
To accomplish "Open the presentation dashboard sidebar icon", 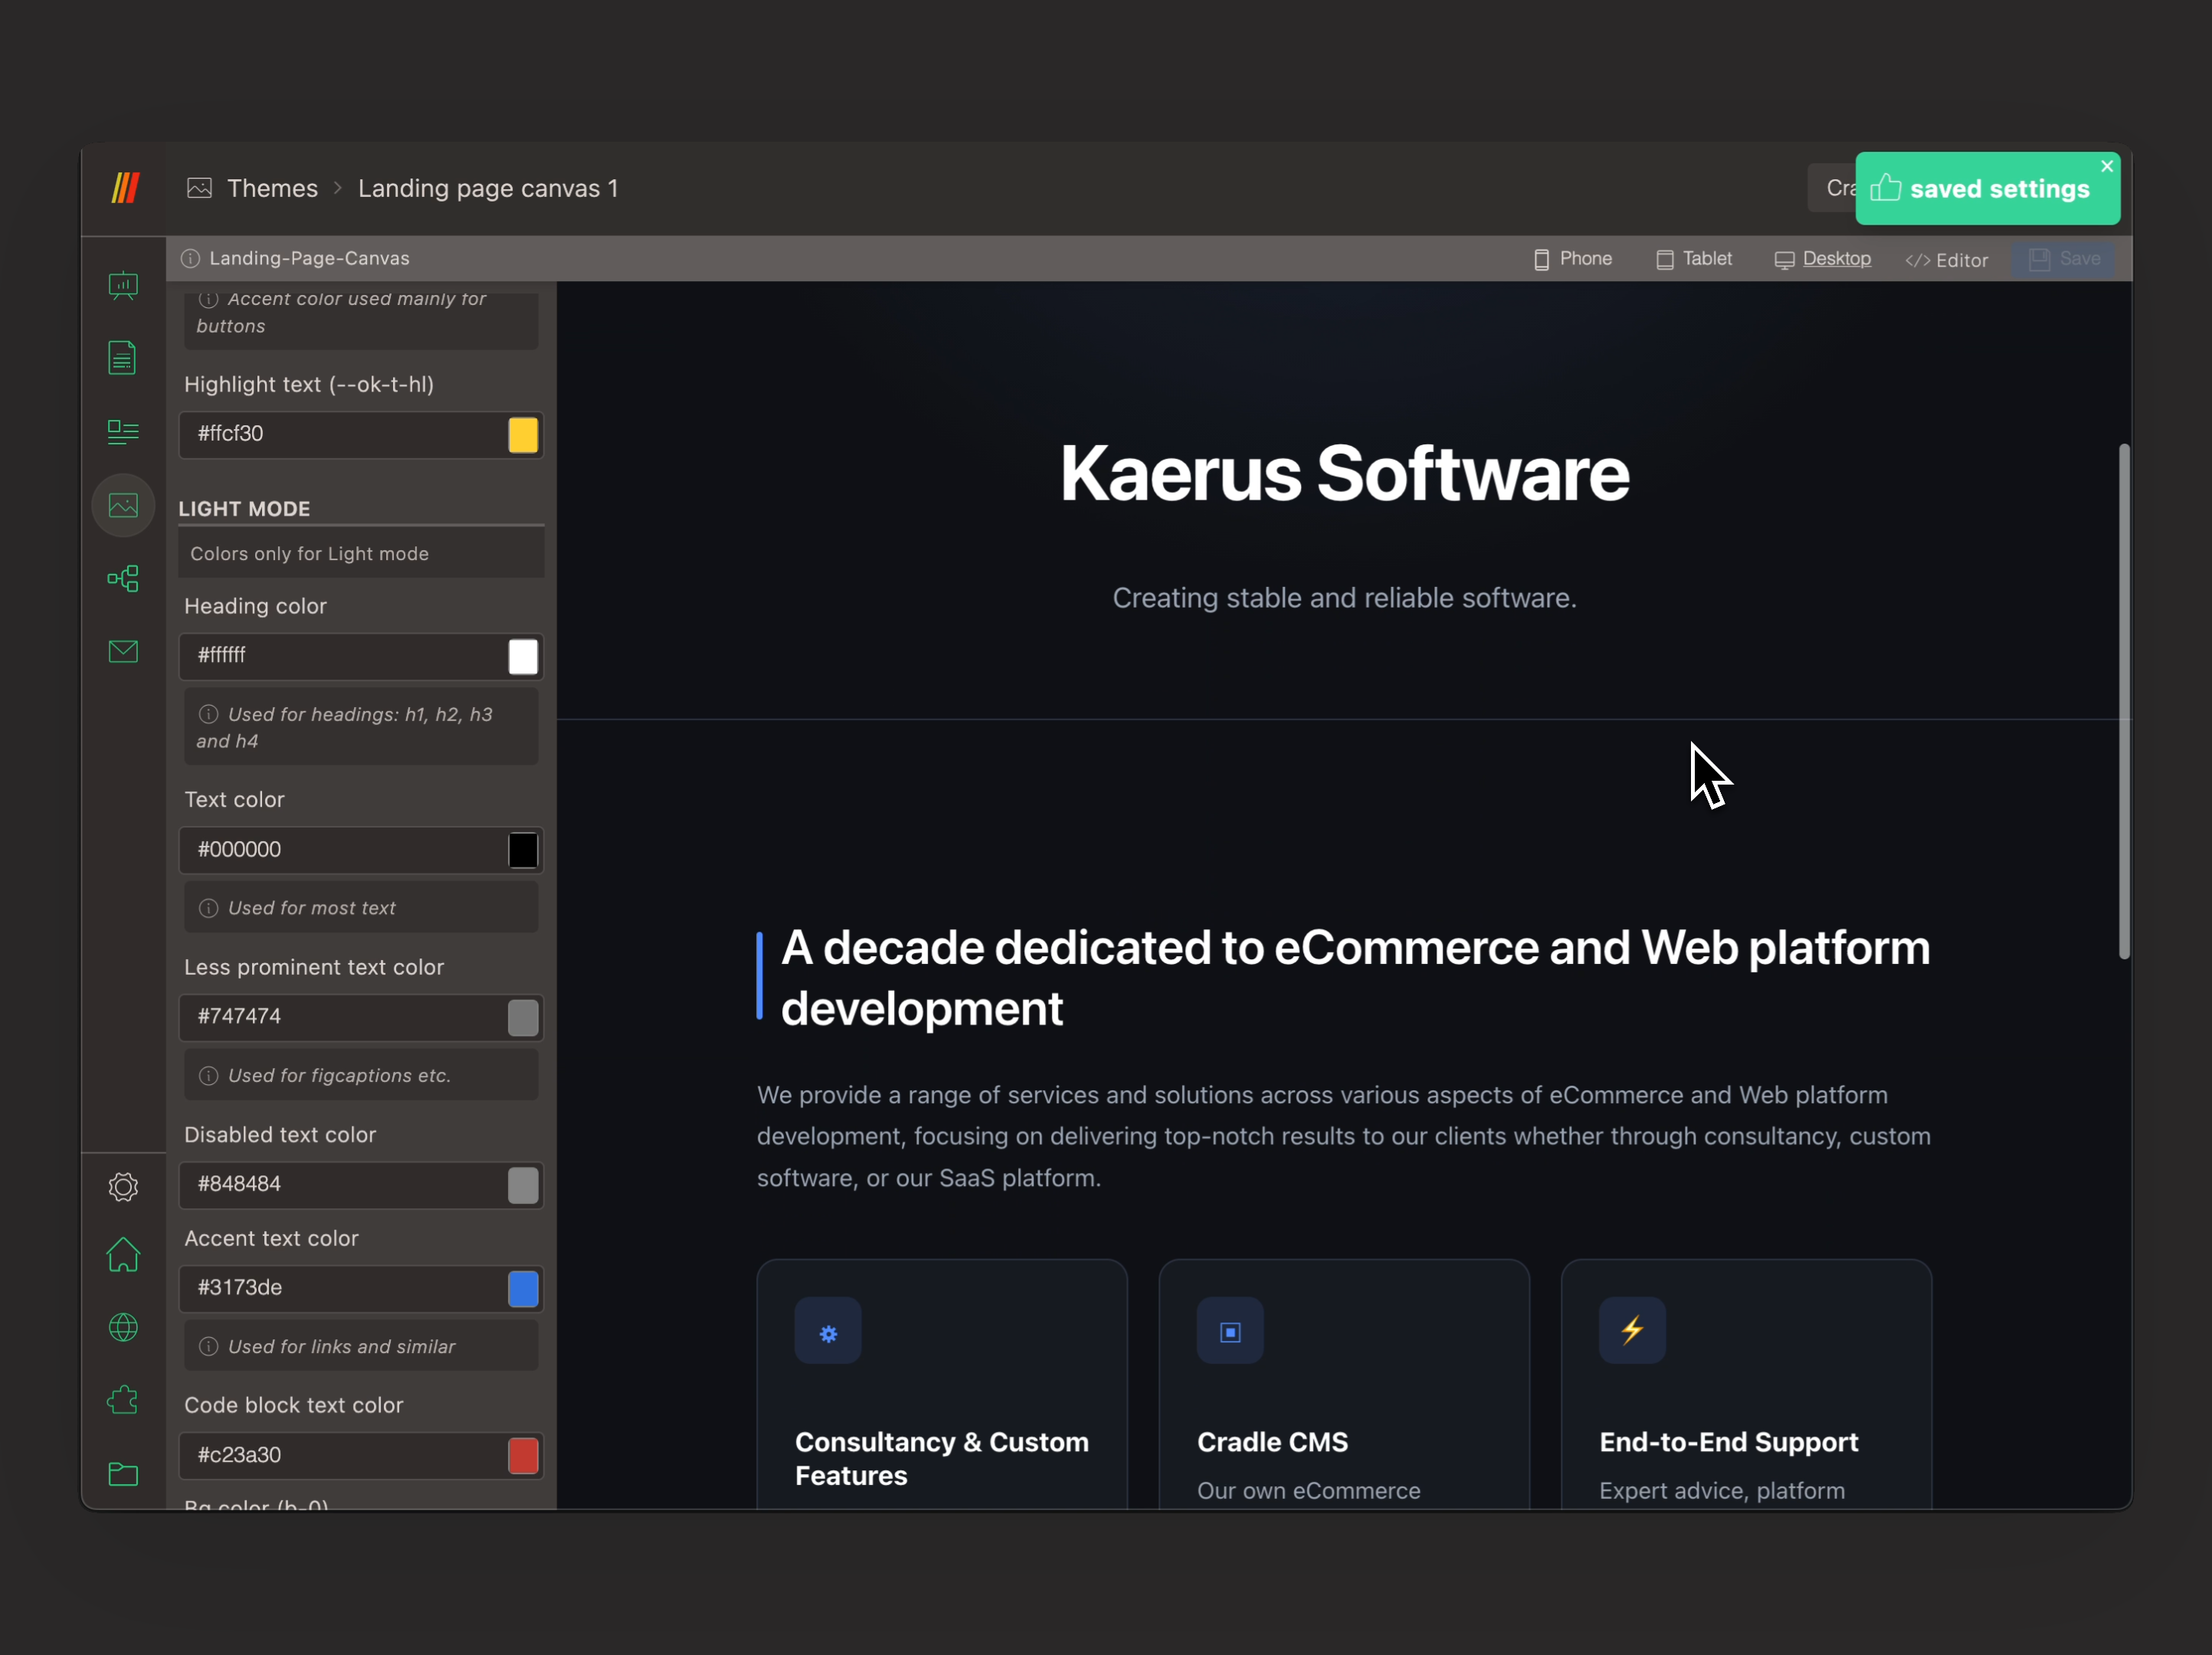I will click(123, 286).
